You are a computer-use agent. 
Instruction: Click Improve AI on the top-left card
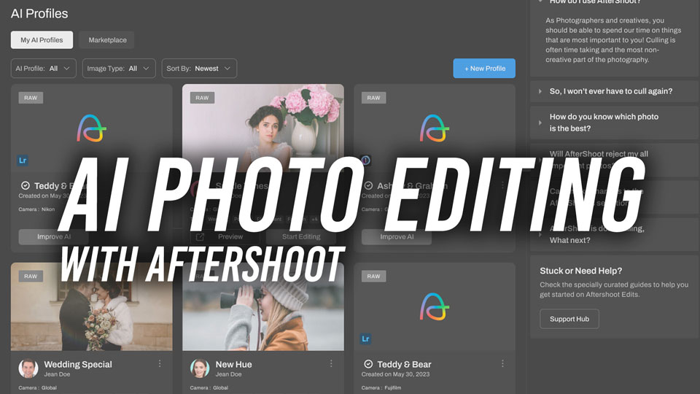(x=53, y=236)
